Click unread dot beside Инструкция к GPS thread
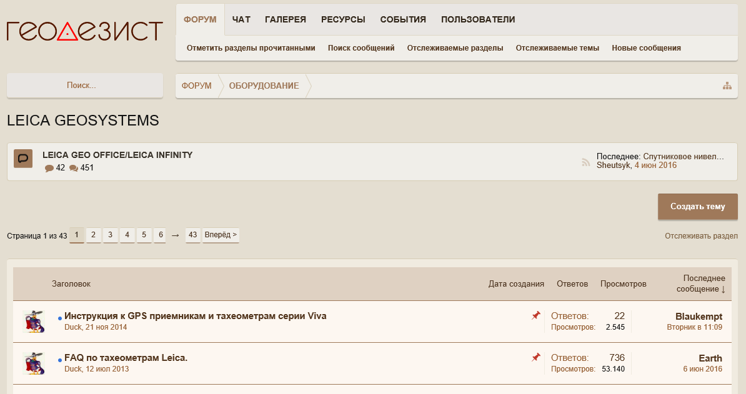The image size is (746, 394). (60, 318)
